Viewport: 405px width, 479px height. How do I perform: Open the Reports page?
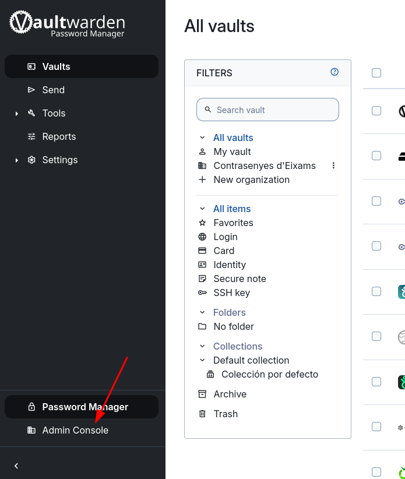tap(82, 136)
